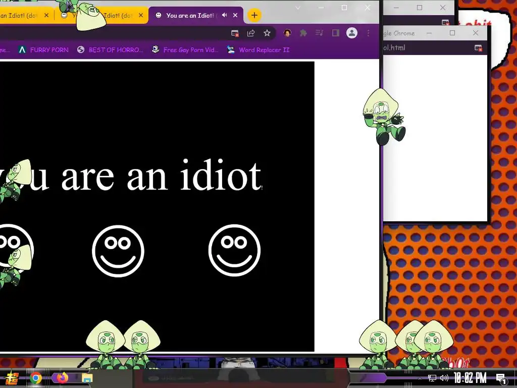Click the 'are an idiot' headline text
The image size is (517, 388).
pos(162,175)
